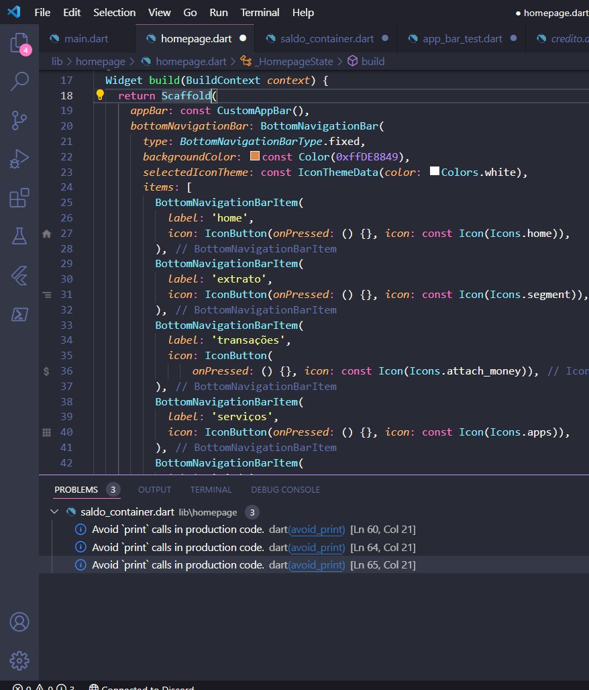Open the Source Control view
The width and height of the screenshot is (589, 690).
pyautogui.click(x=19, y=120)
